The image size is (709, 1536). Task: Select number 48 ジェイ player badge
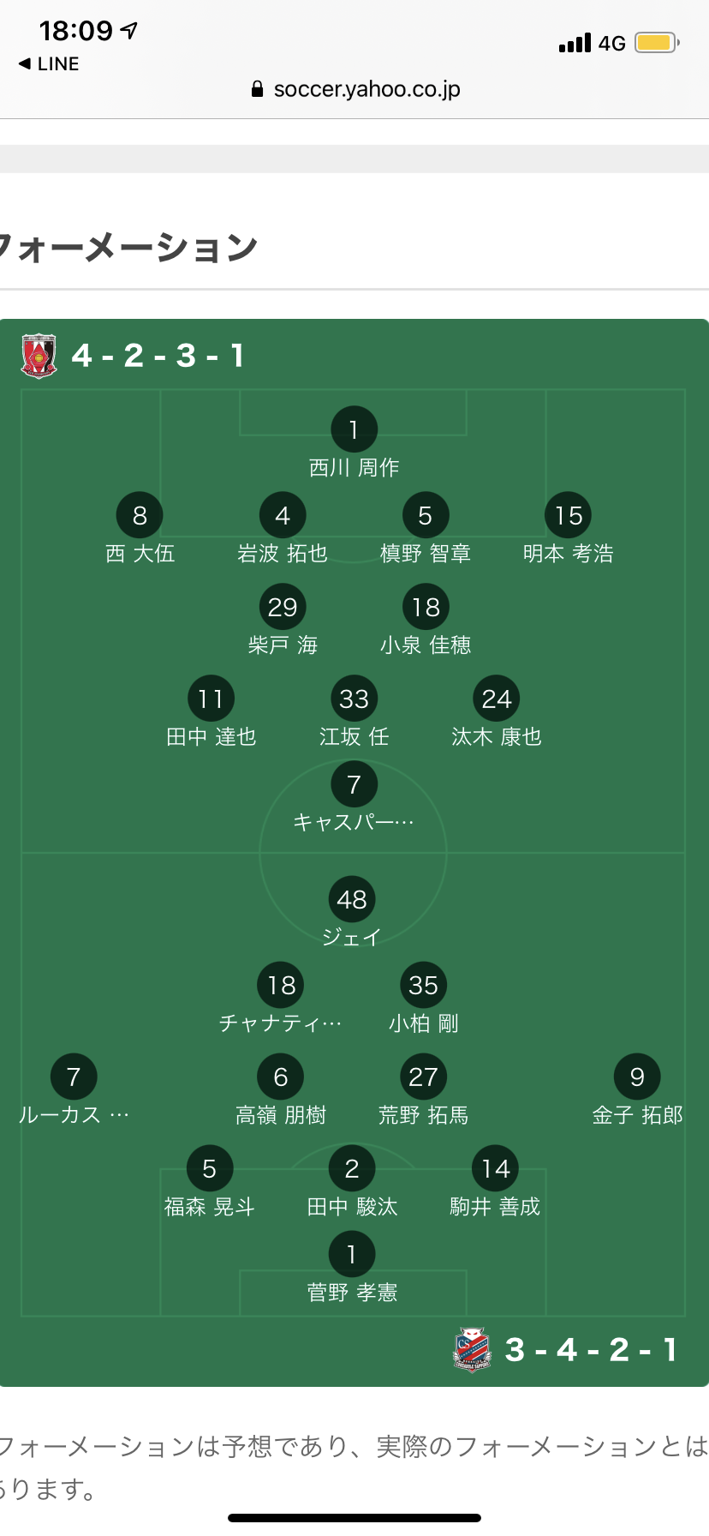352,900
